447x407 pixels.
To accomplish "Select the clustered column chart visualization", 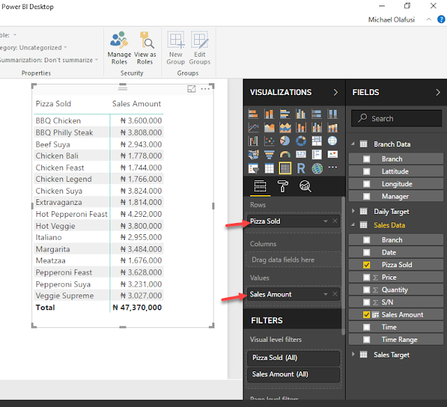I will [x=301, y=114].
